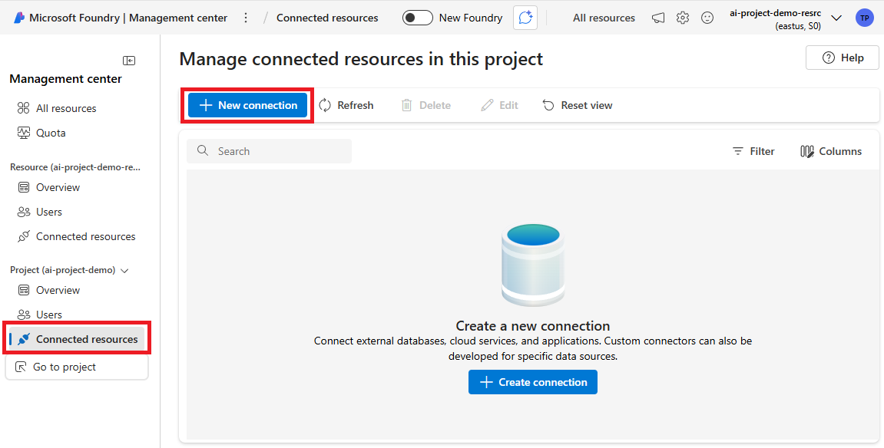Select project Connected resources item
The height and width of the screenshot is (448, 884).
78,339
